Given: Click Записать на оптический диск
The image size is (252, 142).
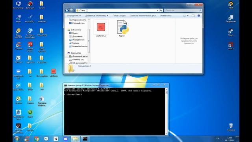Looking at the screenshot, I should tap(143, 16).
